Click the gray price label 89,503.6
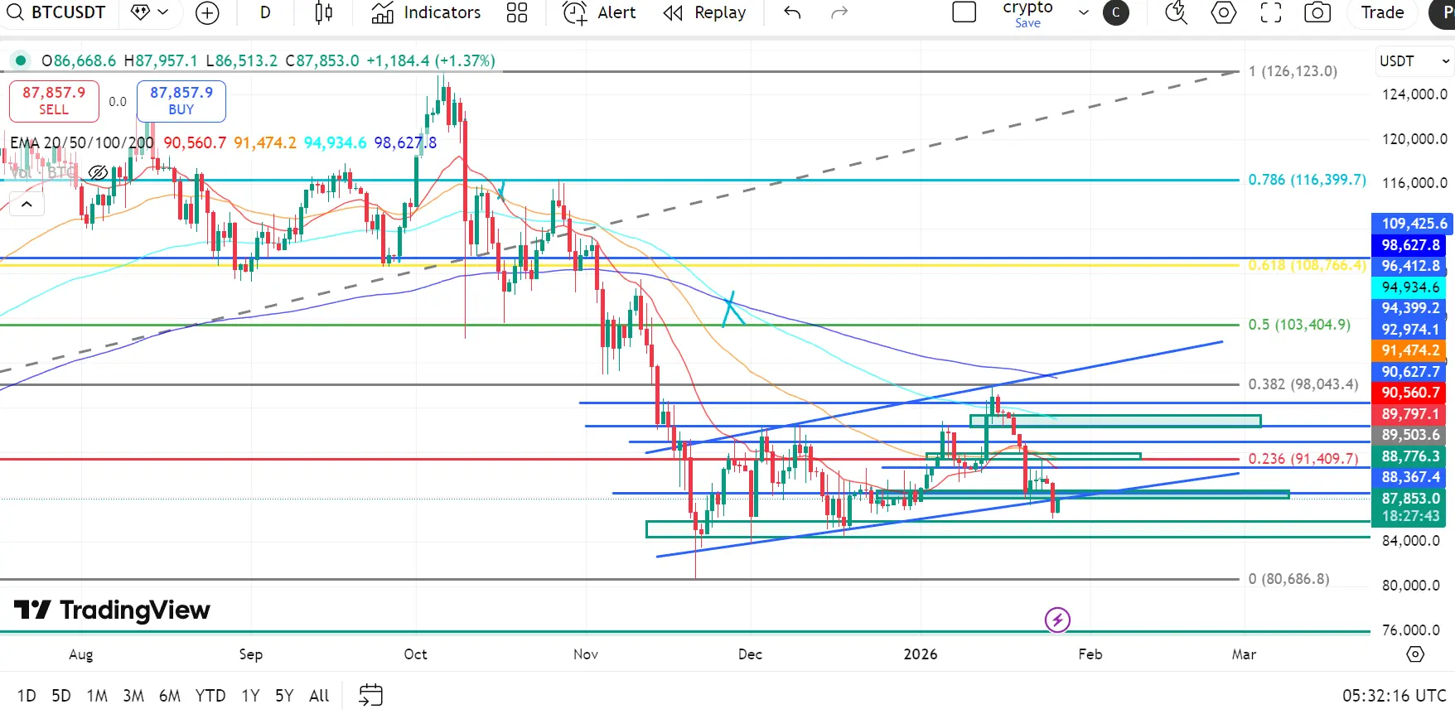 pyautogui.click(x=1409, y=435)
